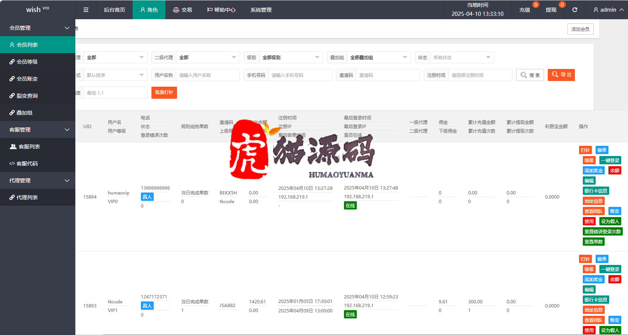Click 一键登录 for user tkcode
Viewport: 628px width, 335px height.
[610, 269]
